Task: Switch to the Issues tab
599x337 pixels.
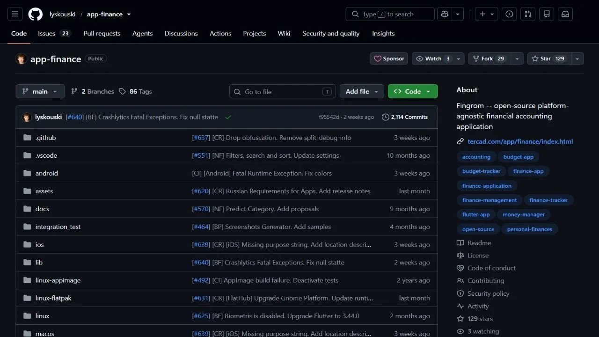Action: [54, 33]
